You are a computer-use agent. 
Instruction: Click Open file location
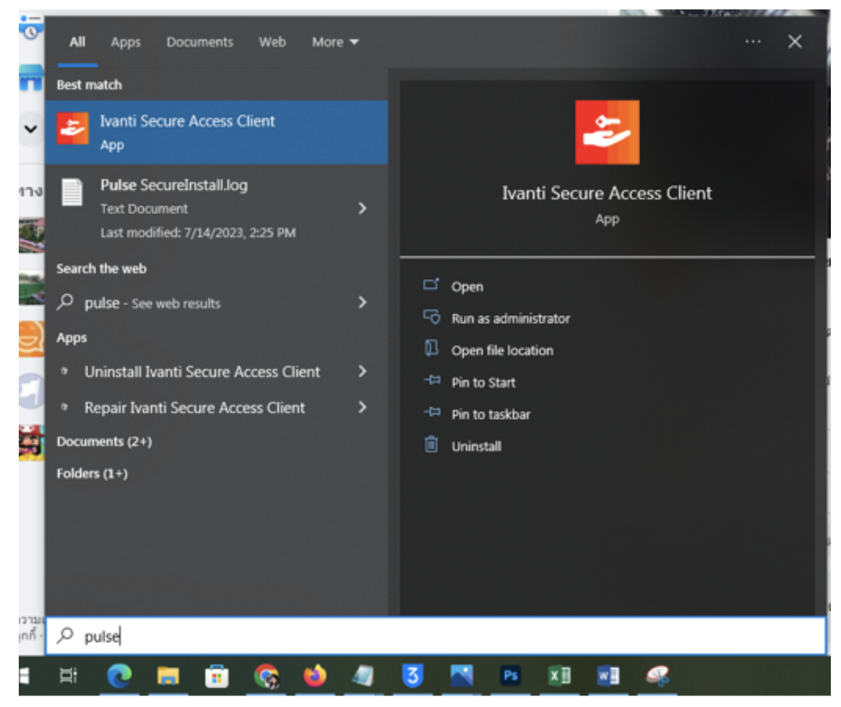[502, 351]
